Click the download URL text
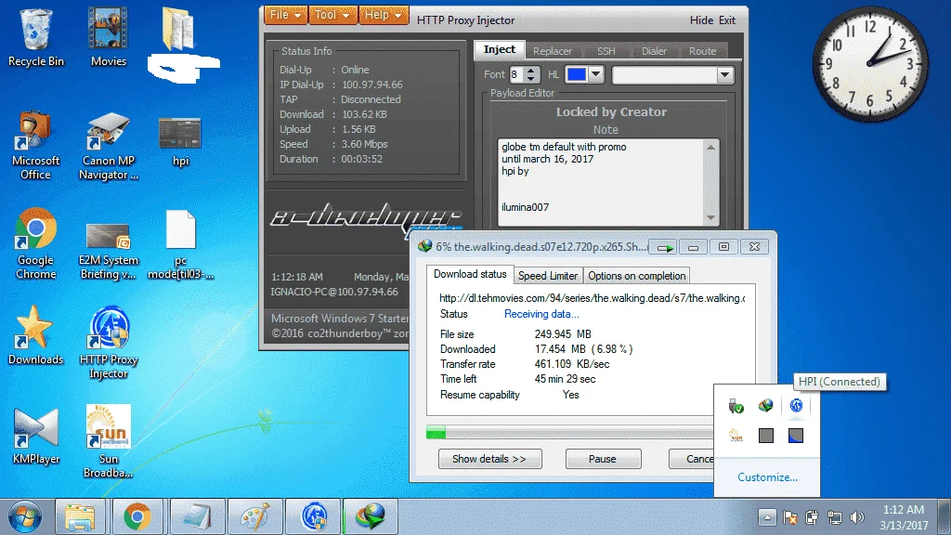 click(x=592, y=298)
